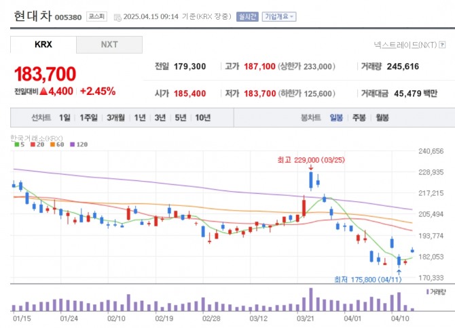455x328 pixels.
Task: Click the 저가 value 183,700 in red
Action: pyautogui.click(x=259, y=94)
